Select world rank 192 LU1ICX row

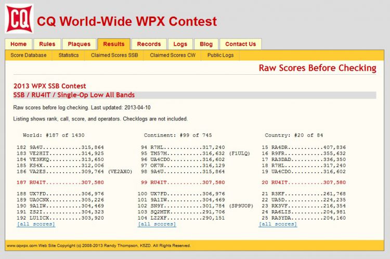(60, 218)
